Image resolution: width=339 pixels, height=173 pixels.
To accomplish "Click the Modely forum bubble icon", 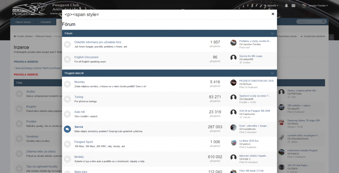I will point(67,159).
